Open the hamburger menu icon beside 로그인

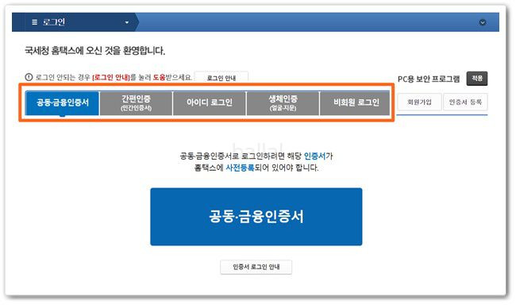pos(35,22)
